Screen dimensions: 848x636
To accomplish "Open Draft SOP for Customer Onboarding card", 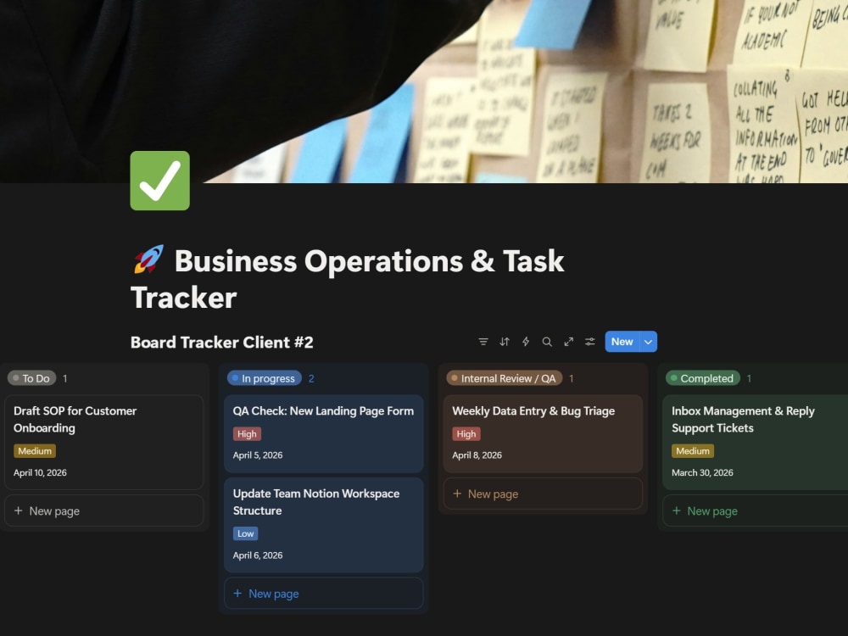I will (x=104, y=443).
